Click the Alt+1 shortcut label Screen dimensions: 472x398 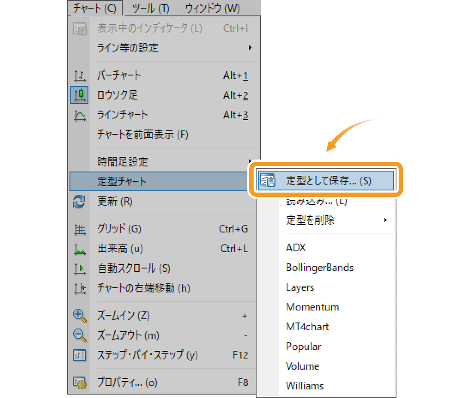pyautogui.click(x=236, y=75)
